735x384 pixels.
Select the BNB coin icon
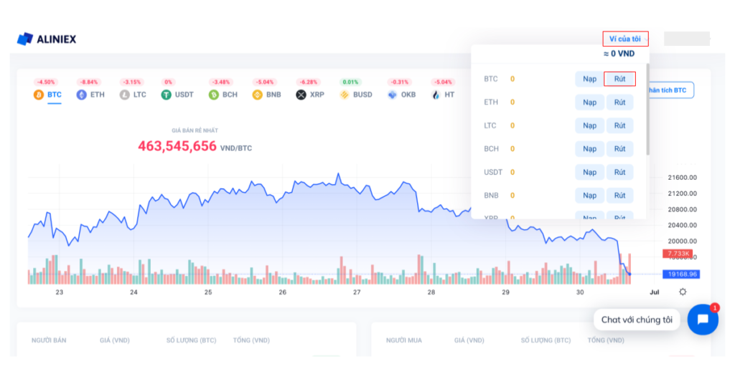pos(257,95)
